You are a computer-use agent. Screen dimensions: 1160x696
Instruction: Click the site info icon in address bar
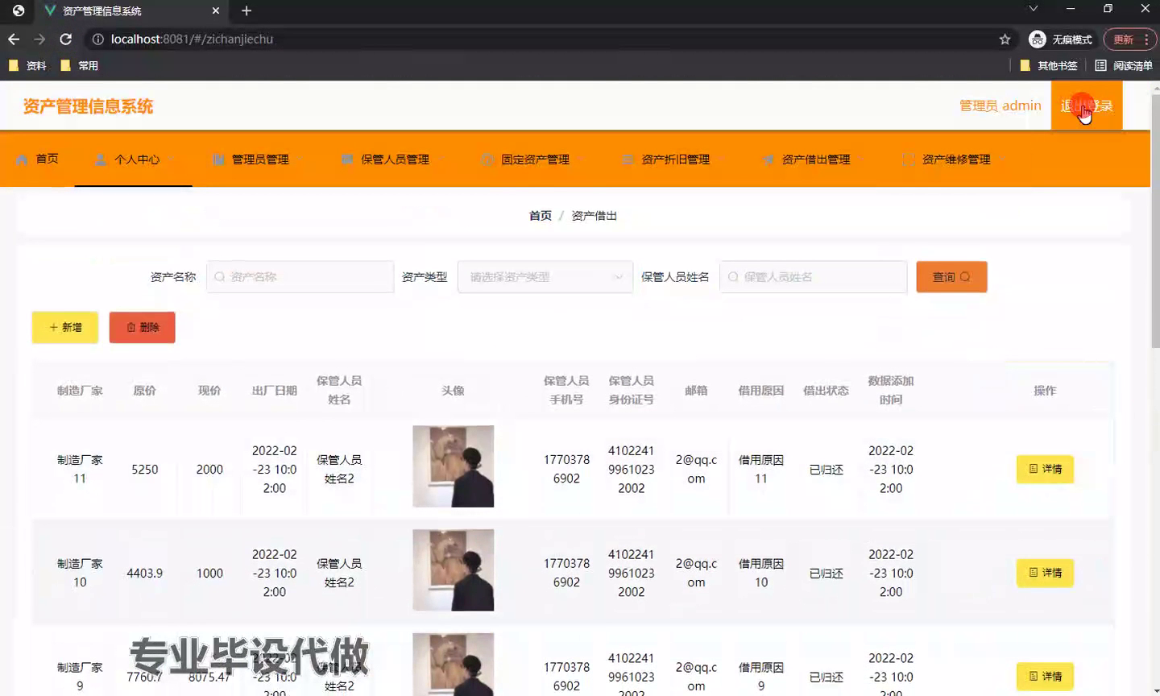[x=98, y=39]
